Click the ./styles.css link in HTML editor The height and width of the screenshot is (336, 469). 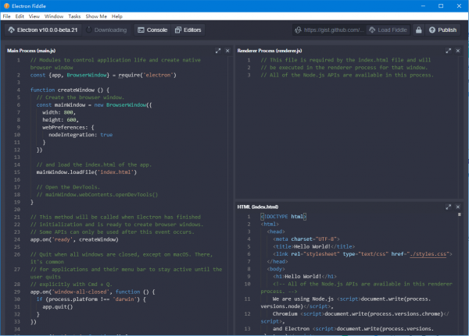click(x=428, y=254)
